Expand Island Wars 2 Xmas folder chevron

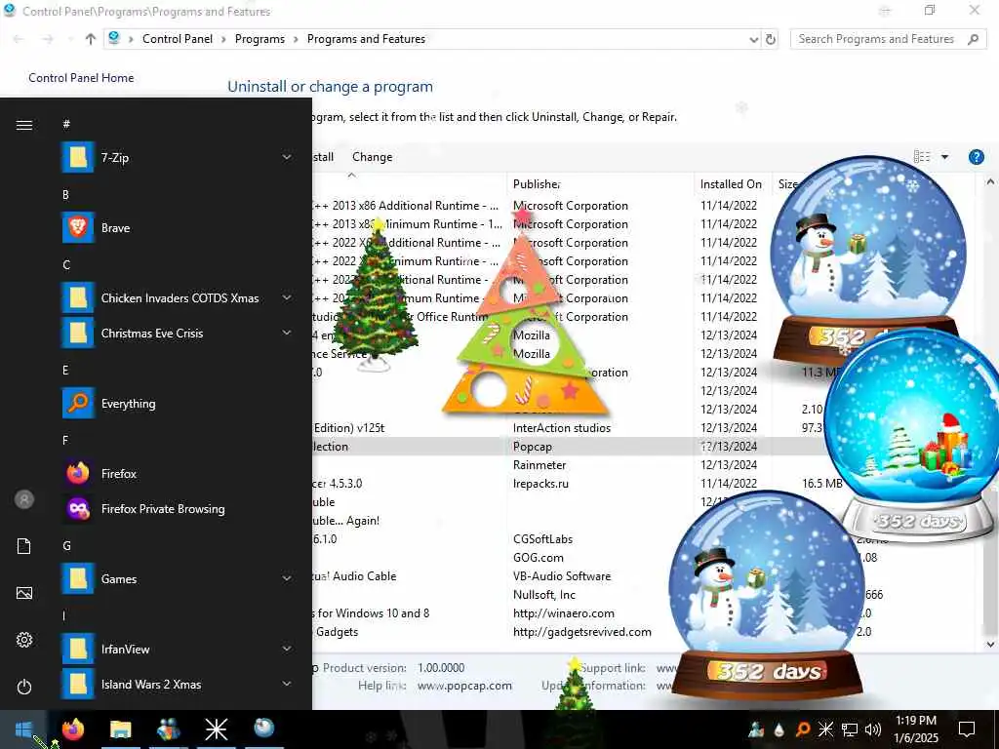click(x=287, y=684)
